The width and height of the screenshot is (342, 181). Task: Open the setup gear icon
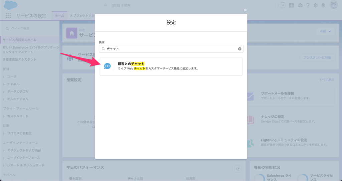tap(316, 5)
